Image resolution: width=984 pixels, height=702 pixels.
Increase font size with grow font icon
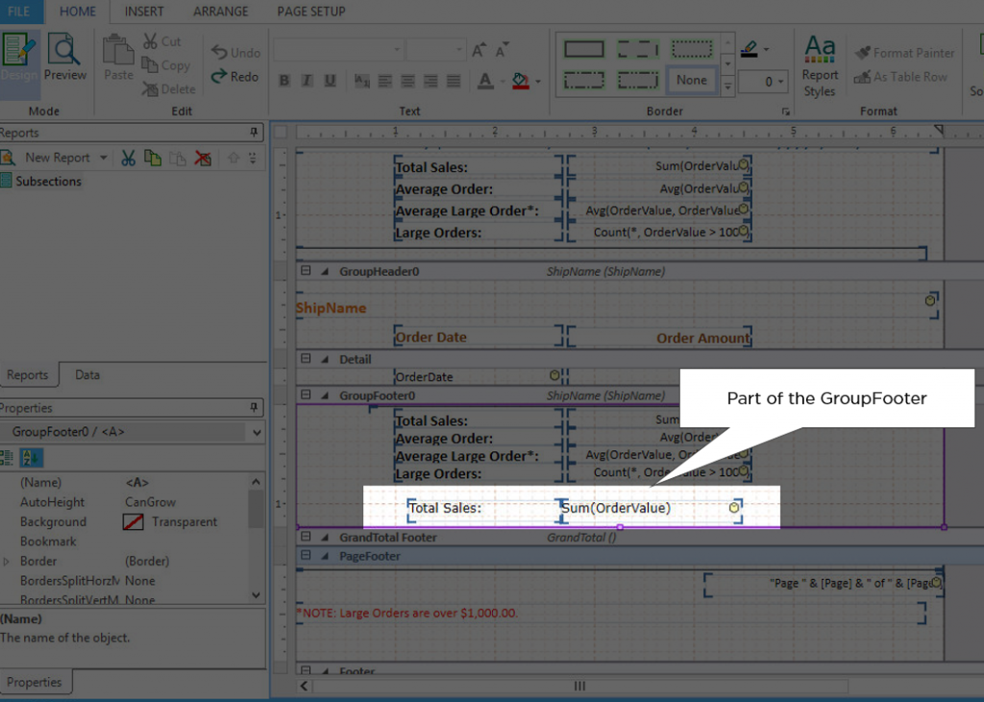[x=479, y=50]
